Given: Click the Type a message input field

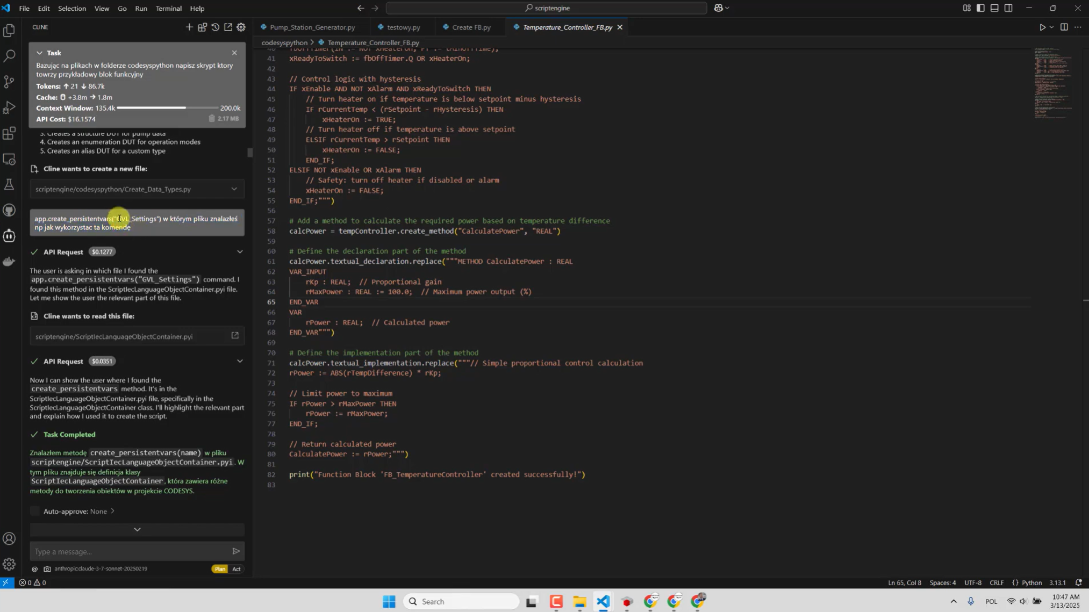Looking at the screenshot, I should [x=129, y=551].
